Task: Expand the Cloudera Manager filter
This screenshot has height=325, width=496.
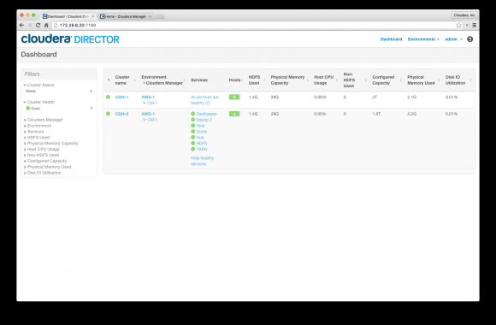Action: pyautogui.click(x=43, y=120)
